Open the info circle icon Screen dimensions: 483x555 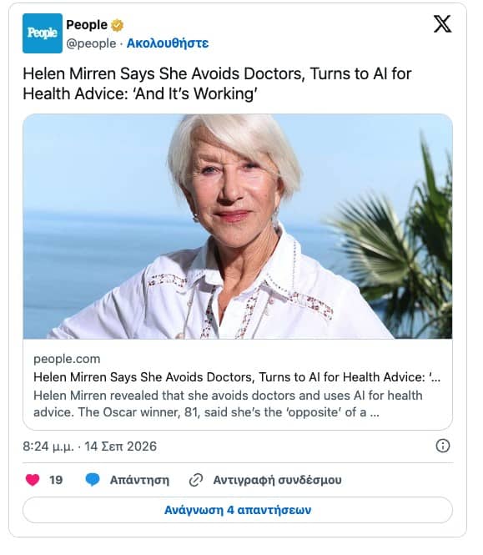[x=443, y=446]
